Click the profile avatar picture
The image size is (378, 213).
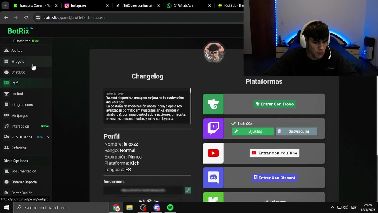[214, 53]
